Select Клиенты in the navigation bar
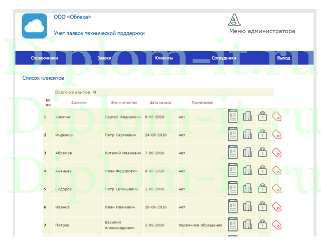321x241 pixels. click(164, 58)
